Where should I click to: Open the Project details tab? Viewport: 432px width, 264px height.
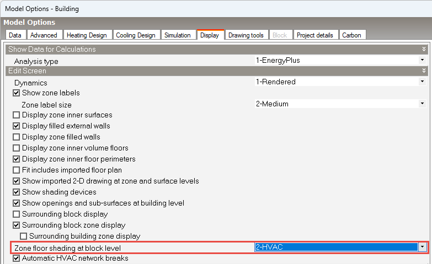coord(314,35)
